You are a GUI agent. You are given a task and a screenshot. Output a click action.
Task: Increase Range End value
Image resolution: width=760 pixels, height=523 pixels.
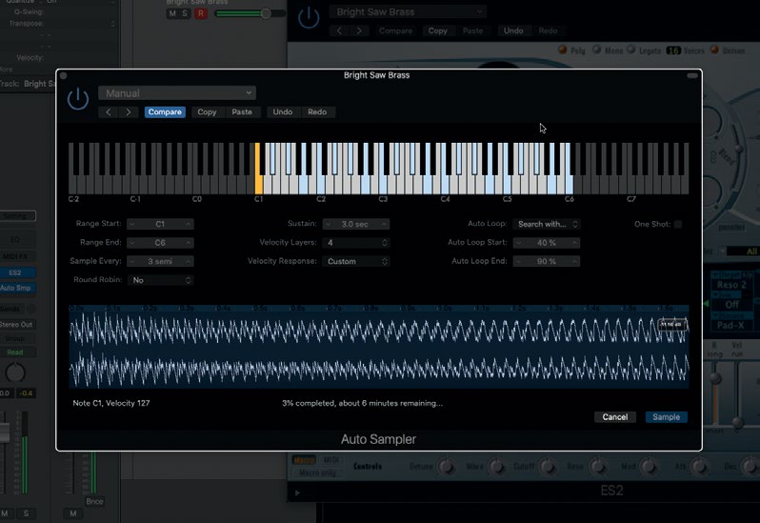pyautogui.click(x=188, y=242)
